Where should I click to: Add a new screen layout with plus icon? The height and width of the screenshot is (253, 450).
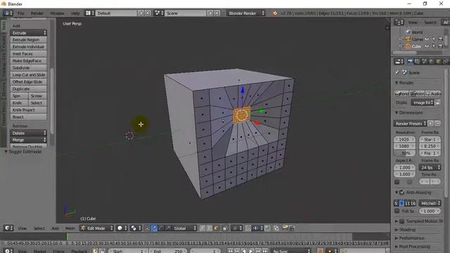(141, 13)
